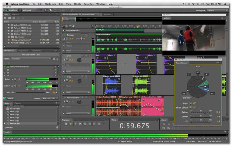Switch to the Metadata tab
This screenshot has width=232, height=146.
pos(107,14)
